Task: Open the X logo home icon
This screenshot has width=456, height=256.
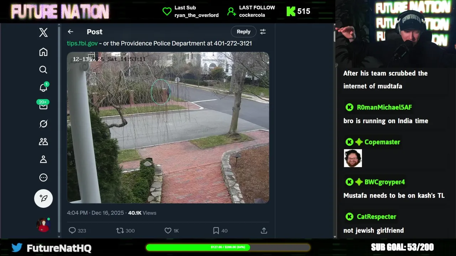Action: 43,32
